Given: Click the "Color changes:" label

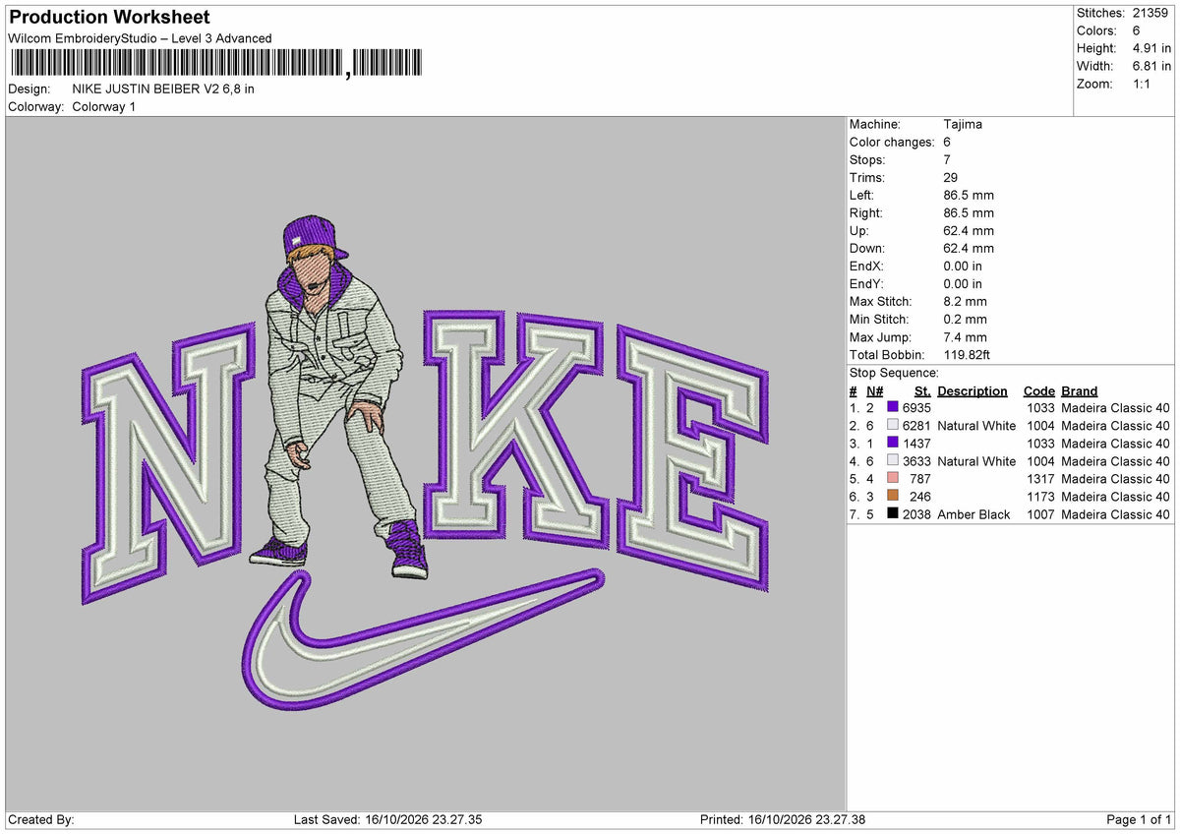Looking at the screenshot, I should pyautogui.click(x=892, y=142).
